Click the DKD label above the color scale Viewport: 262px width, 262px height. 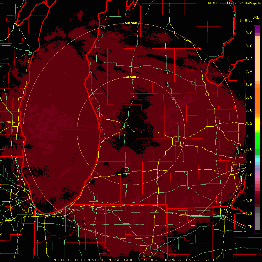pyautogui.click(x=256, y=17)
